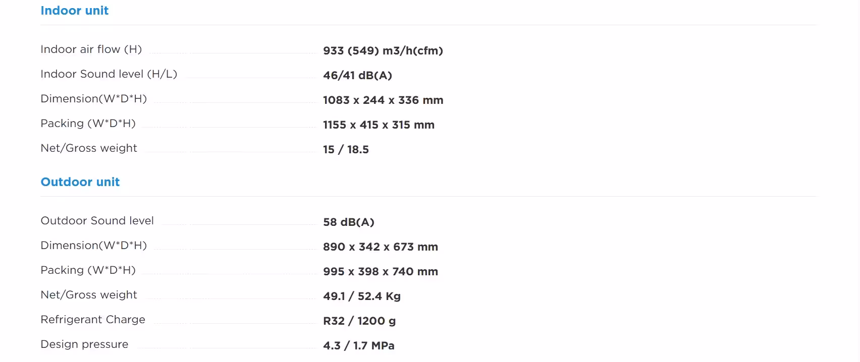Click outdoor Packing (W*D*H) label

(88, 270)
